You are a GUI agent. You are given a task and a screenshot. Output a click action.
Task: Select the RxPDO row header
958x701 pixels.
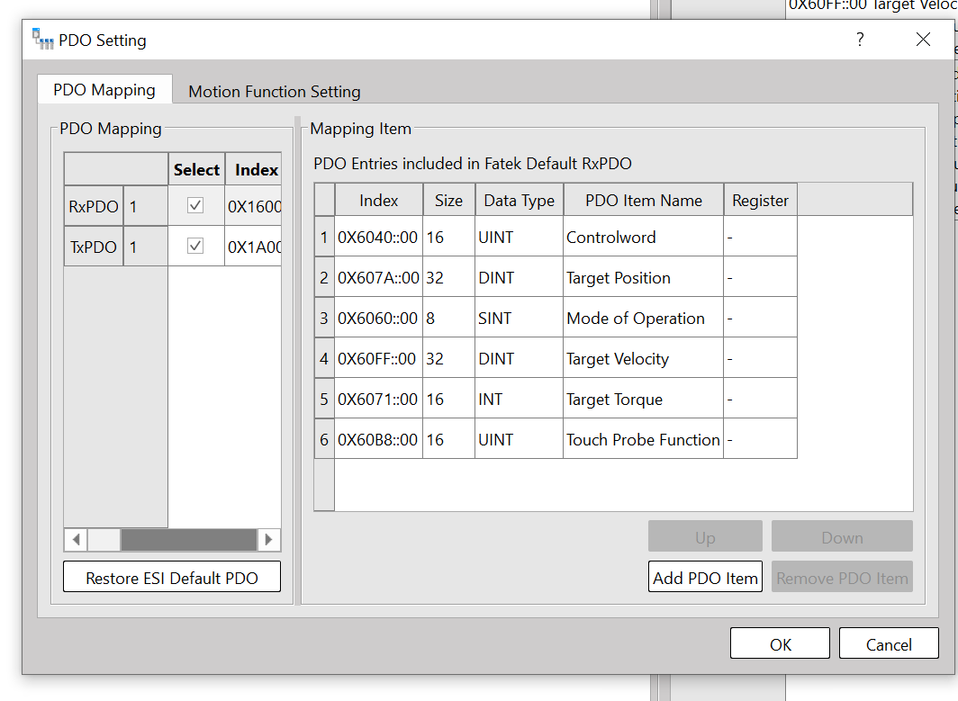(94, 207)
